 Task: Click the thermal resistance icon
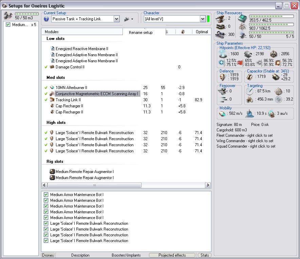pyautogui.click(x=240, y=63)
